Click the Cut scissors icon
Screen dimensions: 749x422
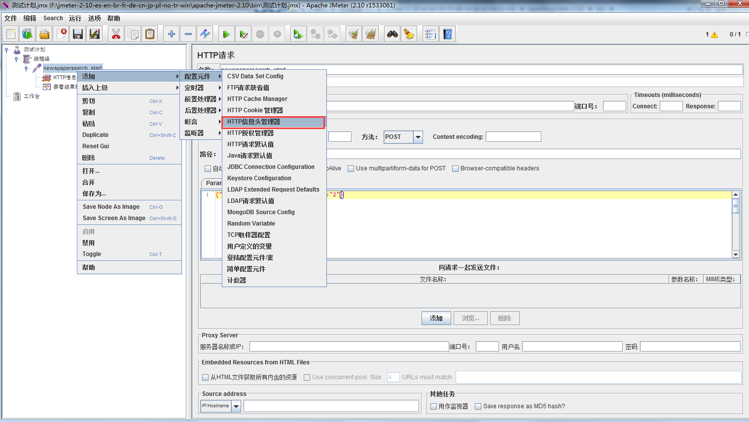click(116, 34)
